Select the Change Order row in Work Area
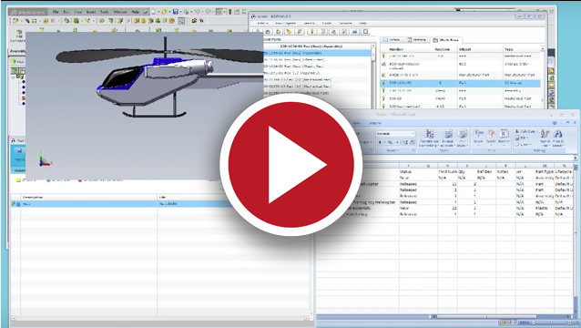This screenshot has height=328, width=581. click(461, 66)
